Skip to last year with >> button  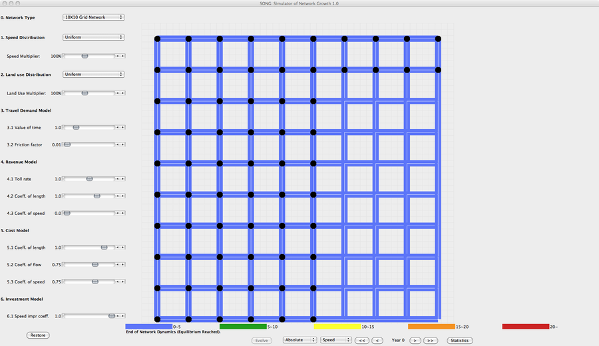(x=430, y=340)
